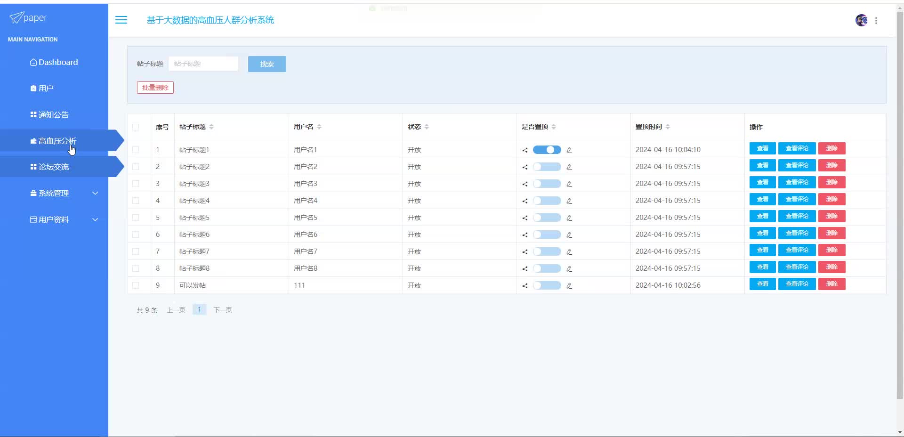Enable pinned switch for 可以发帖

547,285
